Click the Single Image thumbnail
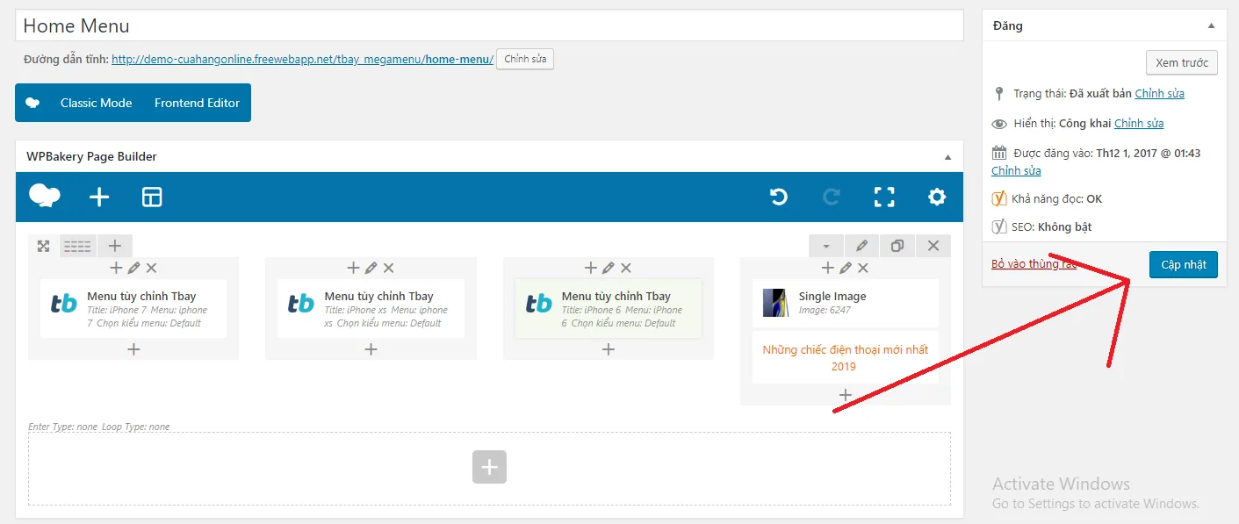Screen dimensions: 1239x524 [x=775, y=303]
